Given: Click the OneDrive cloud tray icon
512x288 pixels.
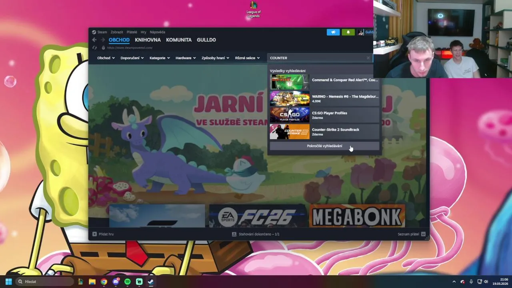Looking at the screenshot, I should [x=463, y=282].
